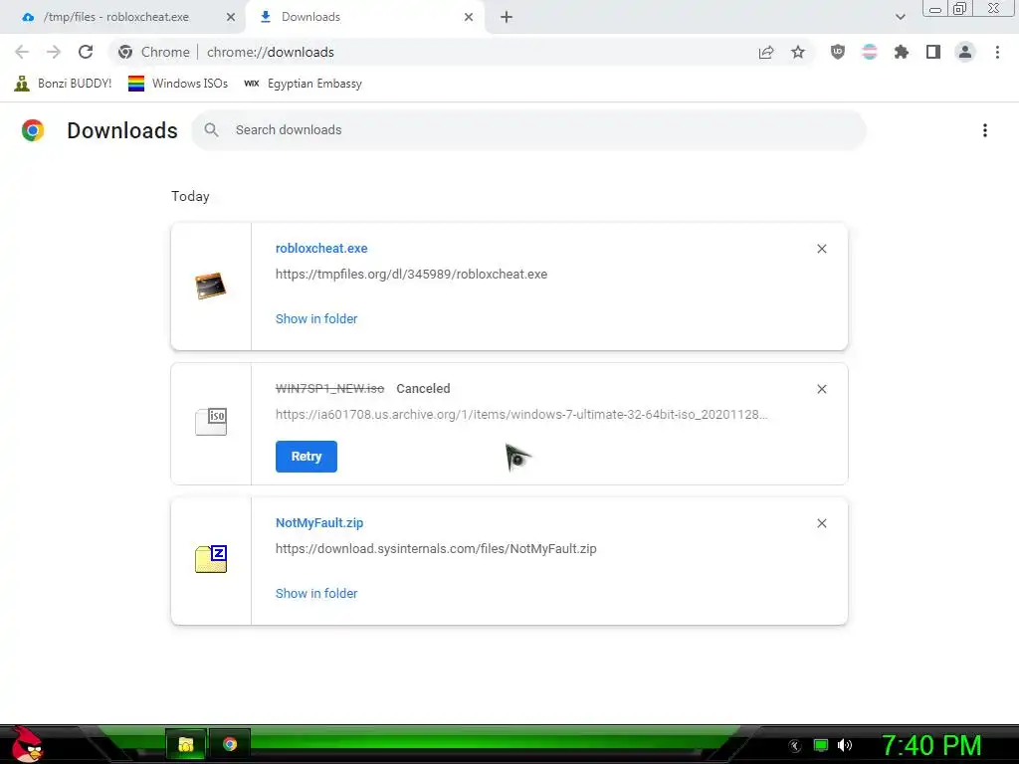This screenshot has height=764, width=1019.
Task: Retry the canceled ISO download
Action: point(306,457)
